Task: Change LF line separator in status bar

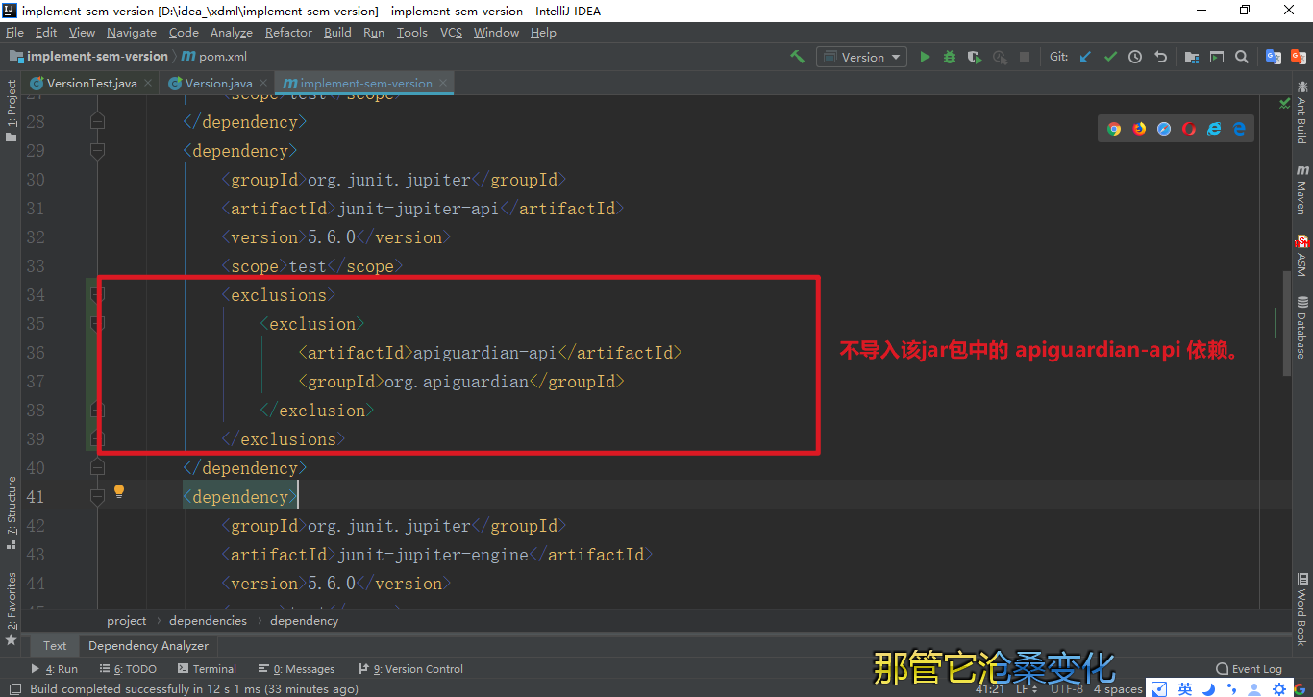Action: coord(1026,689)
